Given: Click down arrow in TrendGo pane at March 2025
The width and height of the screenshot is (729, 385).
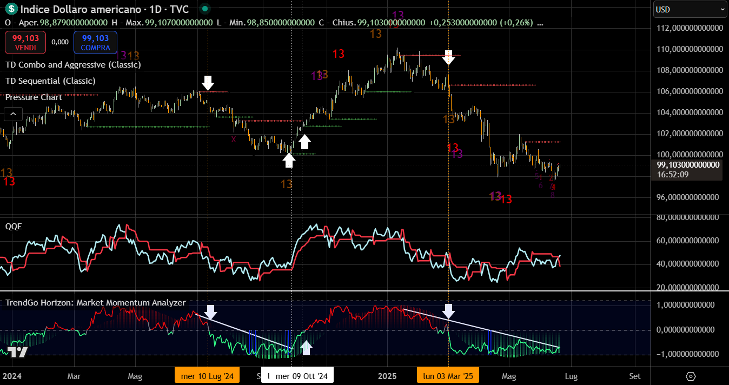Looking at the screenshot, I should click(x=448, y=311).
